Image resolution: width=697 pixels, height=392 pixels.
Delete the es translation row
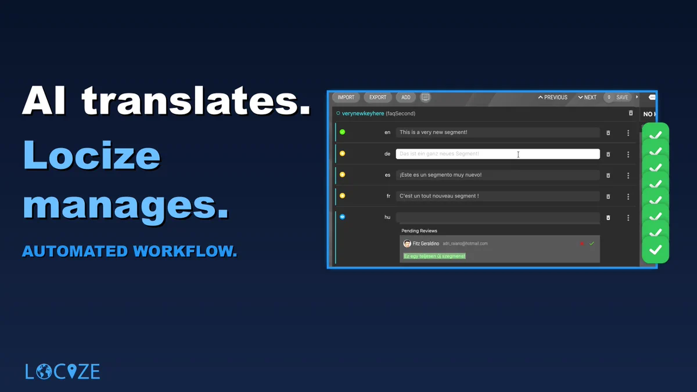(608, 175)
